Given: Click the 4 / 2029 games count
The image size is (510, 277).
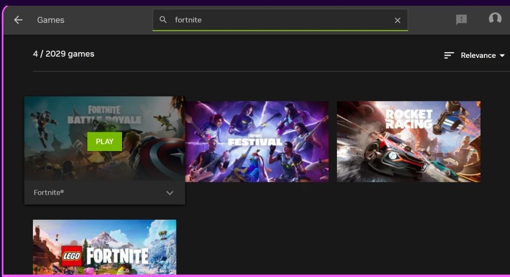Looking at the screenshot, I should pyautogui.click(x=64, y=54).
